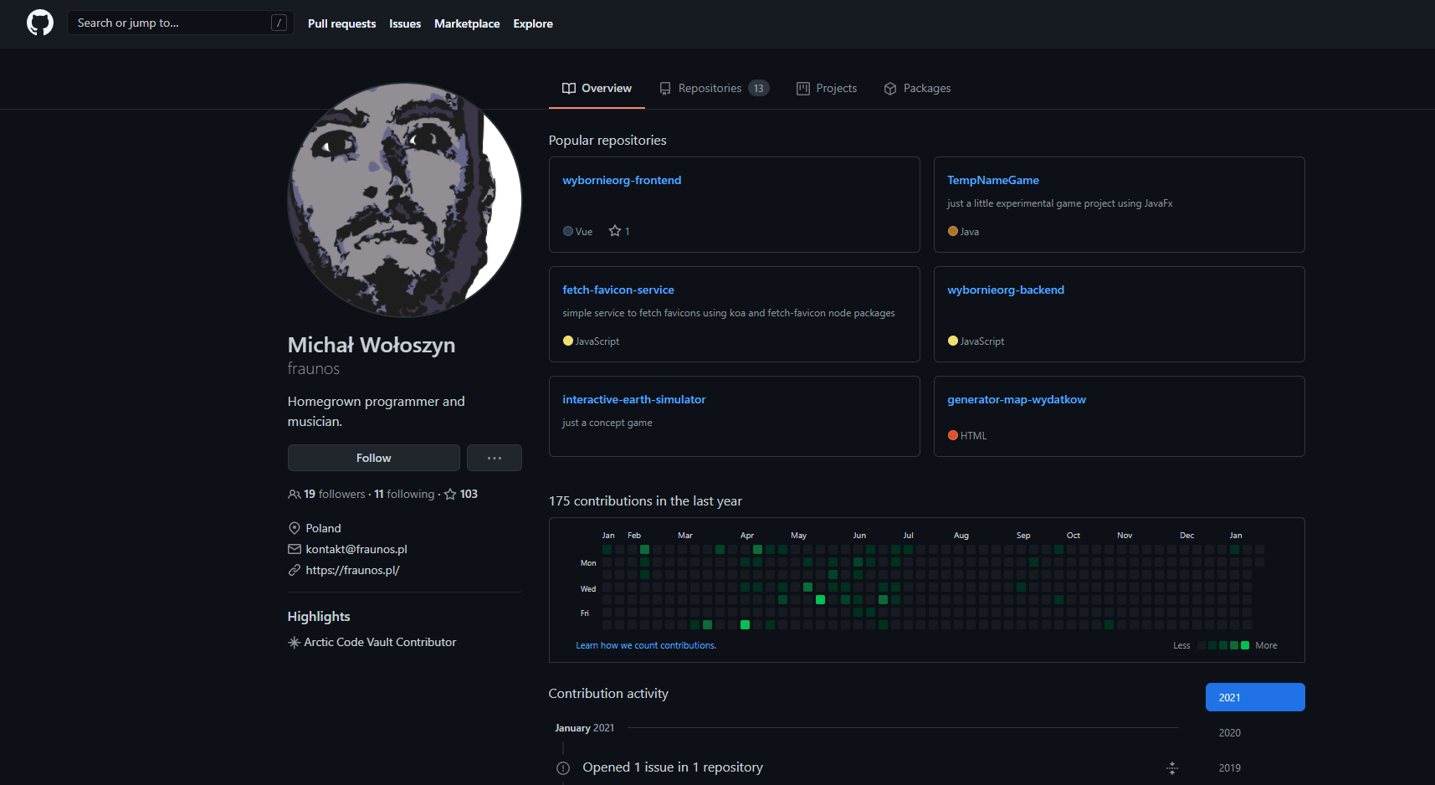The width and height of the screenshot is (1435, 785).
Task: Switch to the Repositories tab
Action: [713, 88]
